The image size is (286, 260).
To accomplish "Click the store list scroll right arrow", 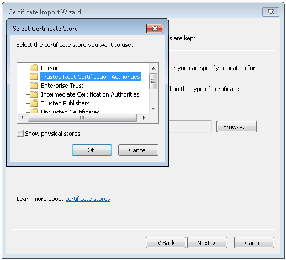I will click(x=144, y=118).
